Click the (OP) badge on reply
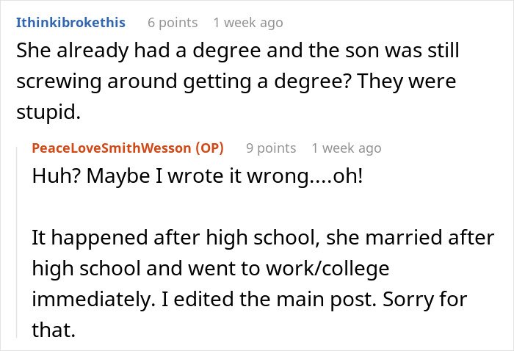The width and height of the screenshot is (514, 351). 211,148
